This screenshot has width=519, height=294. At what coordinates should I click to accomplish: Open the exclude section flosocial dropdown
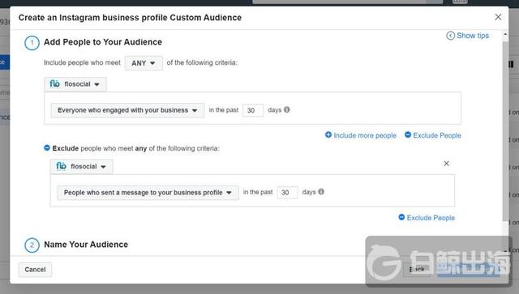pyautogui.click(x=81, y=166)
